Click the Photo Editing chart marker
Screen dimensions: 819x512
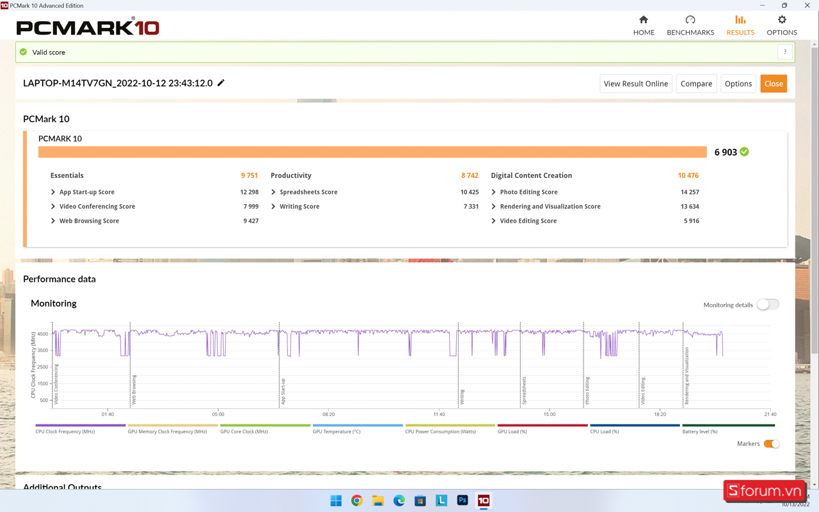click(587, 390)
